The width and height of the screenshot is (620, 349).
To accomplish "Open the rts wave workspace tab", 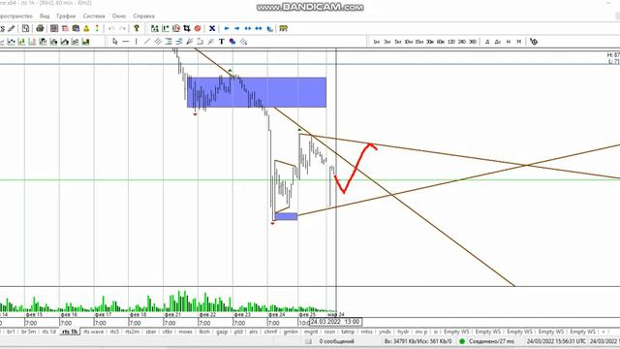I will coord(94,332).
